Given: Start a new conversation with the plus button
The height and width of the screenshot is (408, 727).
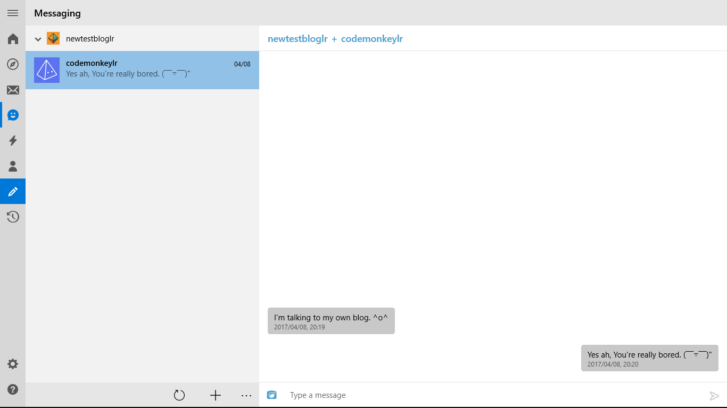Looking at the screenshot, I should (215, 395).
